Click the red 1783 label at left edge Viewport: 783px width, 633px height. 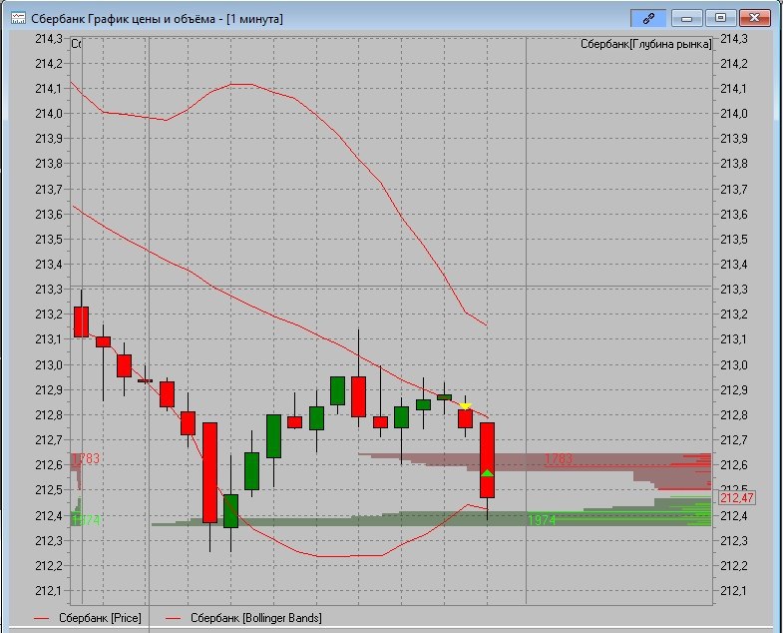point(86,458)
